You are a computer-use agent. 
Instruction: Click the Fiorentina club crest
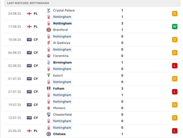pos(48,56)
